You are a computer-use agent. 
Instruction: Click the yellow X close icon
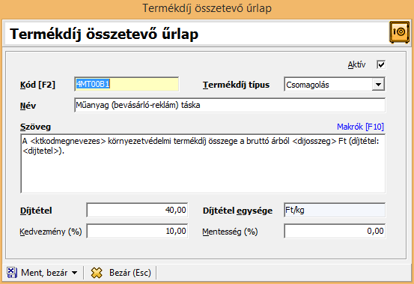pos(97,273)
